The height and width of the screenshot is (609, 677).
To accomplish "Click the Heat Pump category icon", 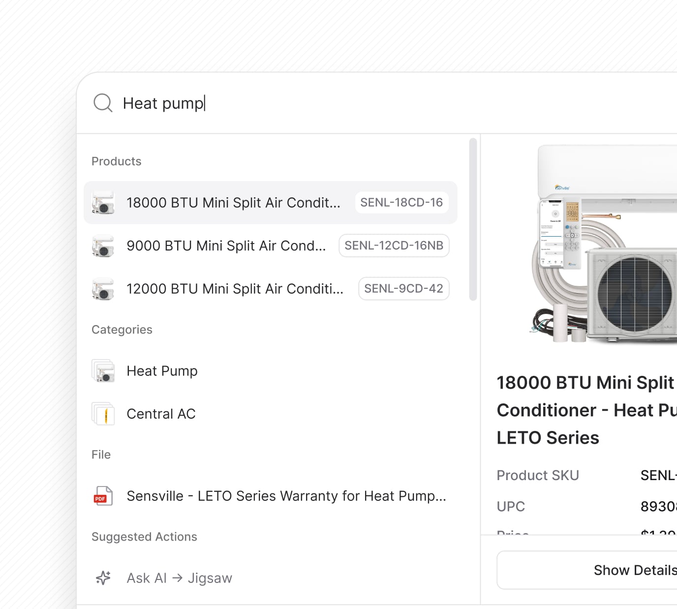I will point(103,371).
